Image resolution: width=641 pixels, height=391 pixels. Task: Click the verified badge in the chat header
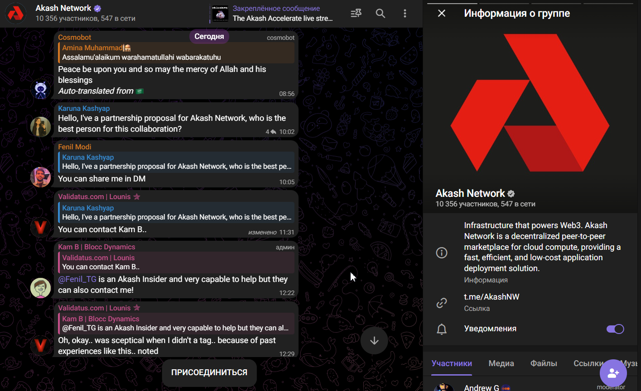[x=97, y=8]
